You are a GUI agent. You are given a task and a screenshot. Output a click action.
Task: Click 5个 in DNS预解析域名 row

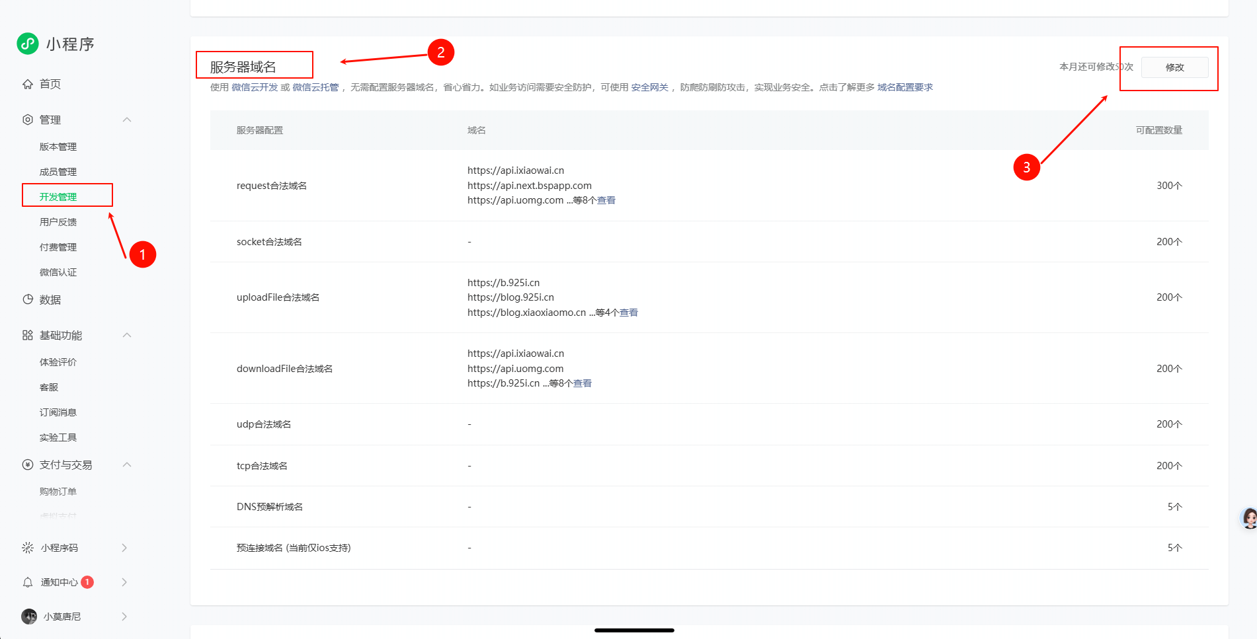click(1175, 507)
